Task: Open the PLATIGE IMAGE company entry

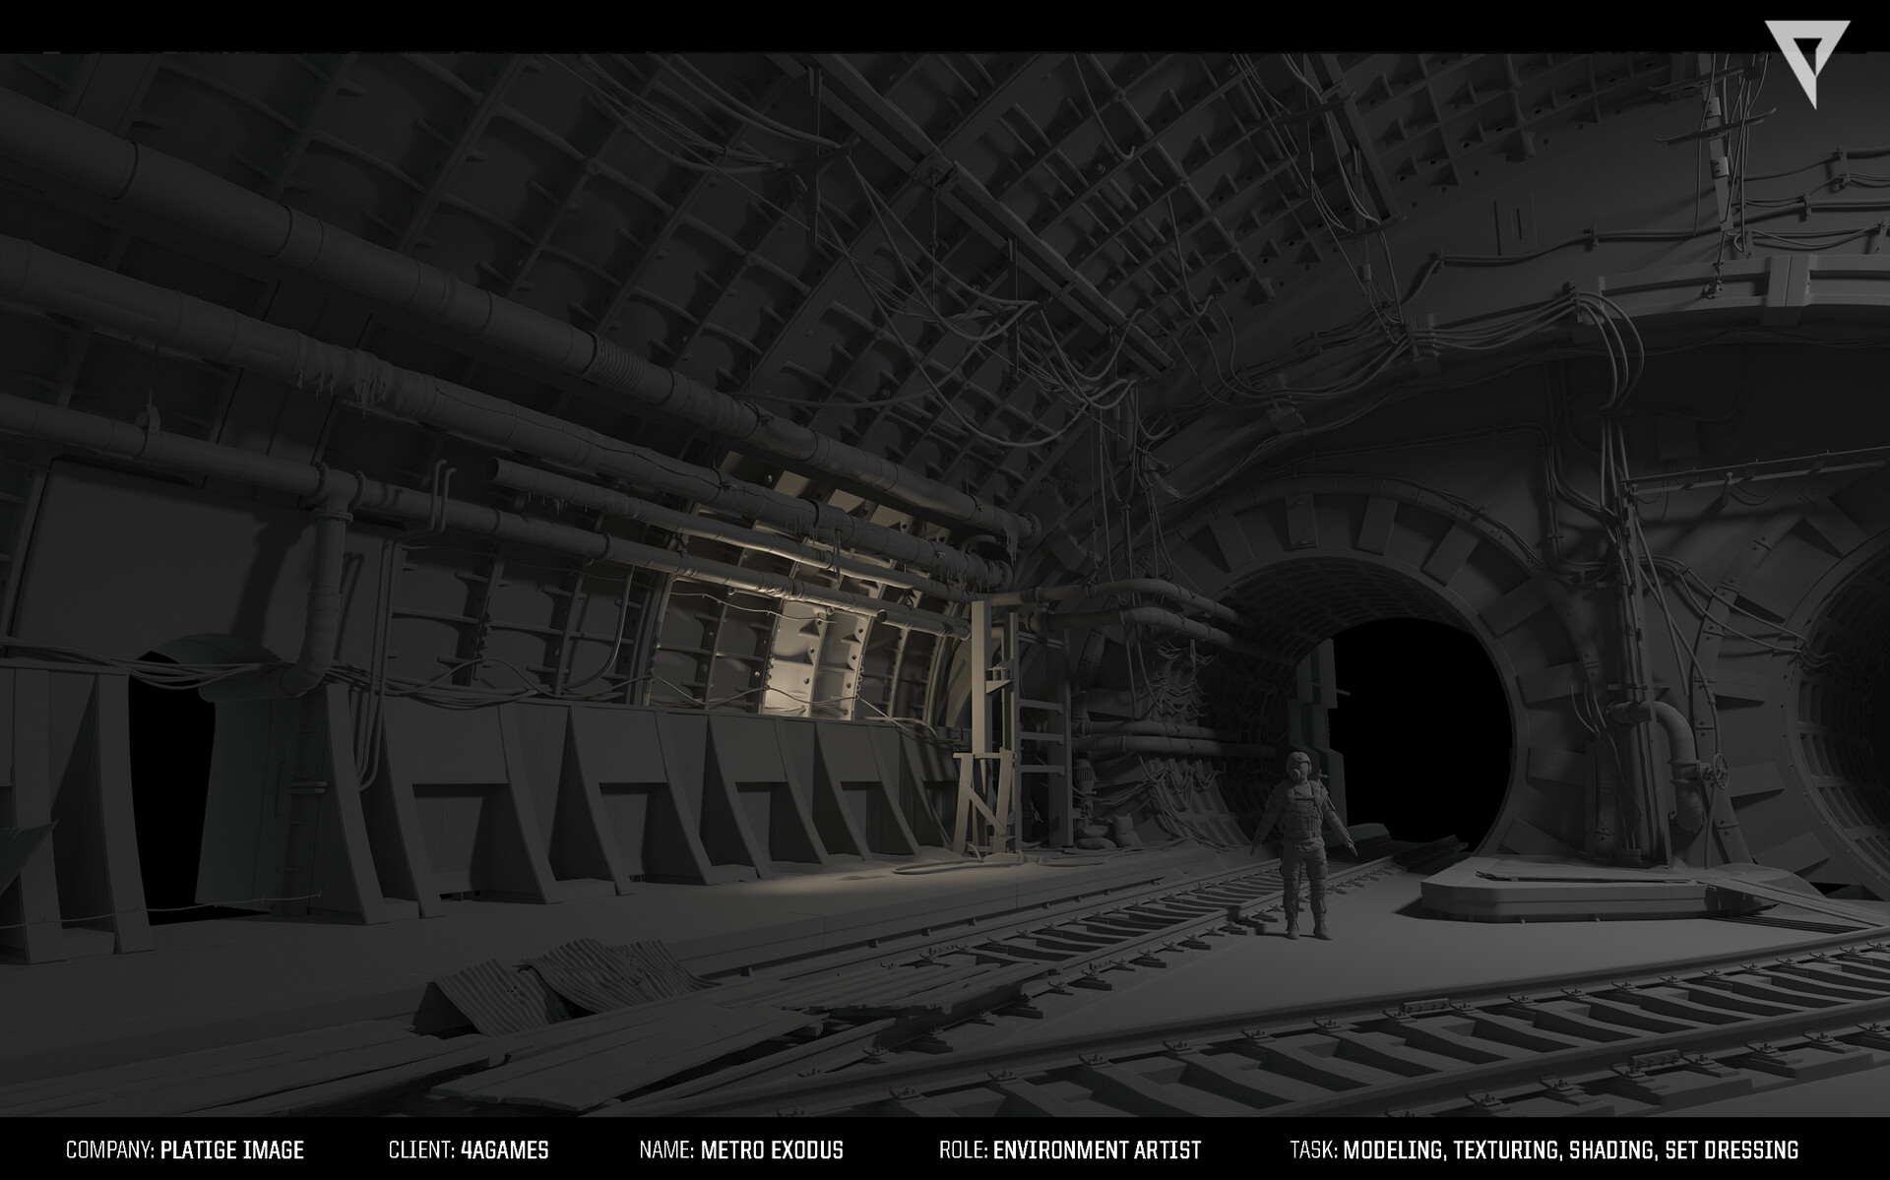Action: (x=231, y=1148)
